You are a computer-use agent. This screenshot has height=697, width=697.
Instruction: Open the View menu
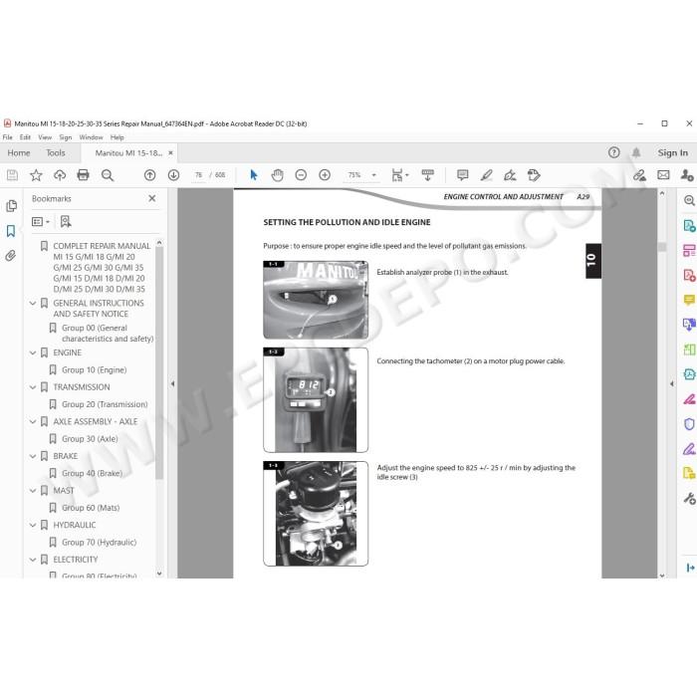[45, 137]
